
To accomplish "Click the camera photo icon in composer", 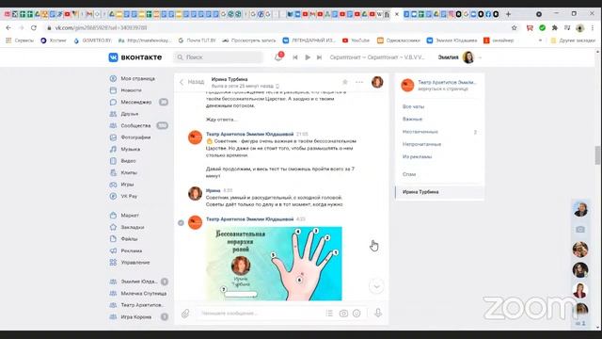I will point(343,314).
